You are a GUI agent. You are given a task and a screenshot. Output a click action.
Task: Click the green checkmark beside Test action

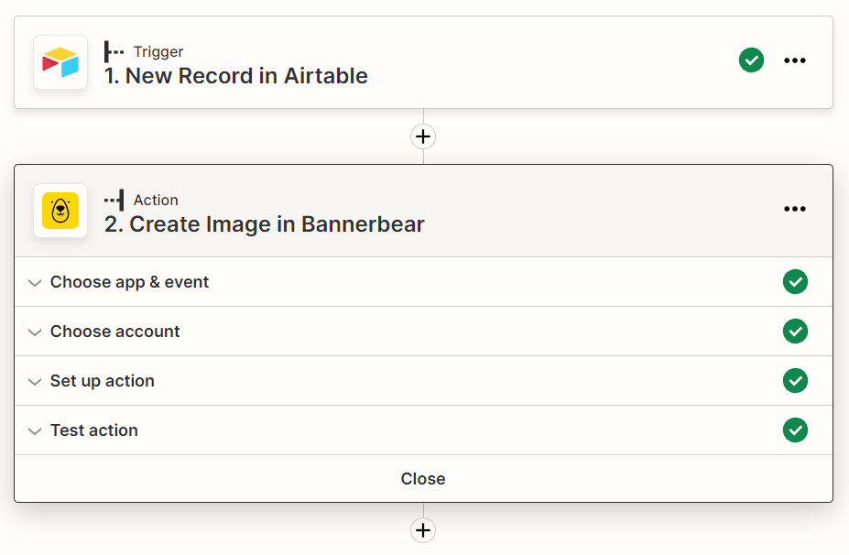(x=795, y=430)
